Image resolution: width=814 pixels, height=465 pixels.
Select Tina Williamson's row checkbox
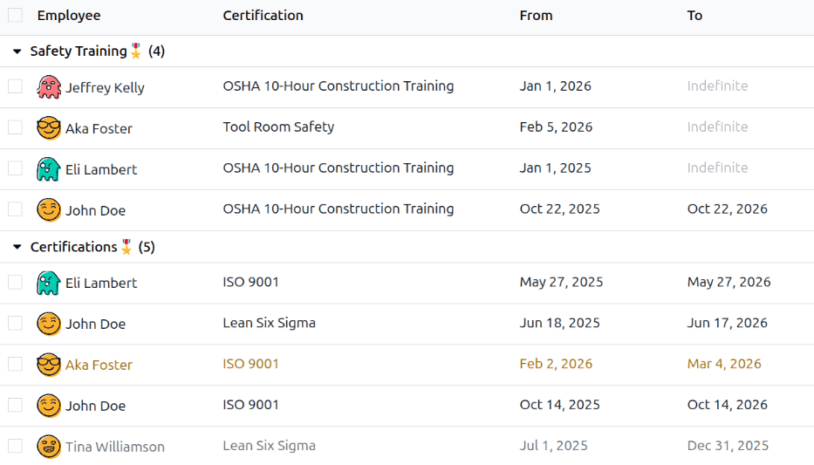(x=15, y=446)
